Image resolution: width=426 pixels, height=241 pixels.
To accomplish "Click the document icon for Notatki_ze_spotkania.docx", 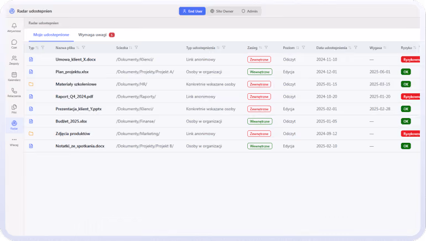I will [31, 146].
